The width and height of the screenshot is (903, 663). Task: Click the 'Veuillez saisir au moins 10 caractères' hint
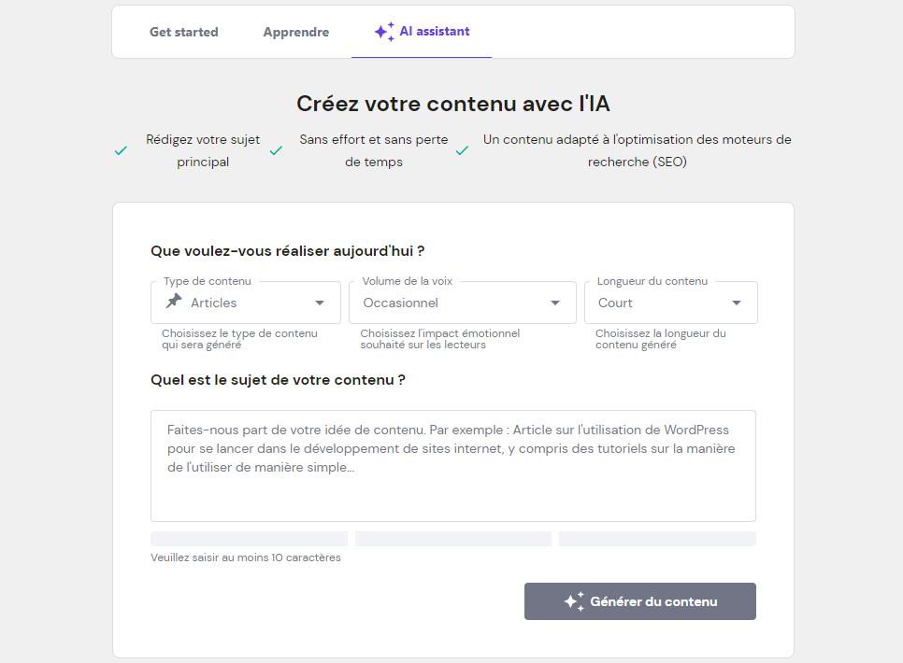pyautogui.click(x=246, y=557)
